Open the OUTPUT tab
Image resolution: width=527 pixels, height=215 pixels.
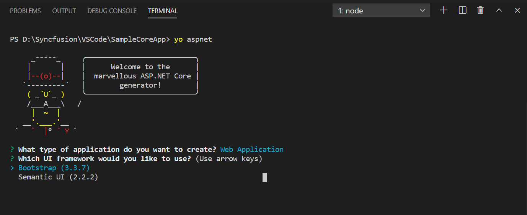coord(64,11)
